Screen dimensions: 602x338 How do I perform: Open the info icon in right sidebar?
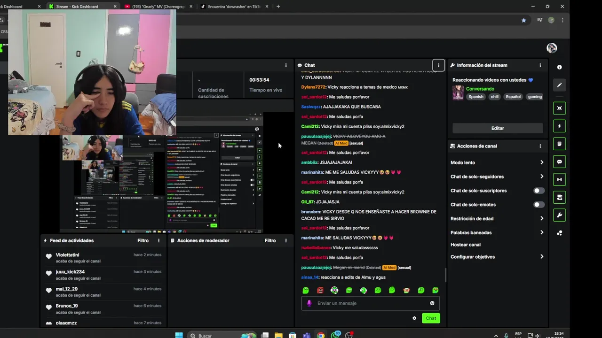pyautogui.click(x=559, y=67)
